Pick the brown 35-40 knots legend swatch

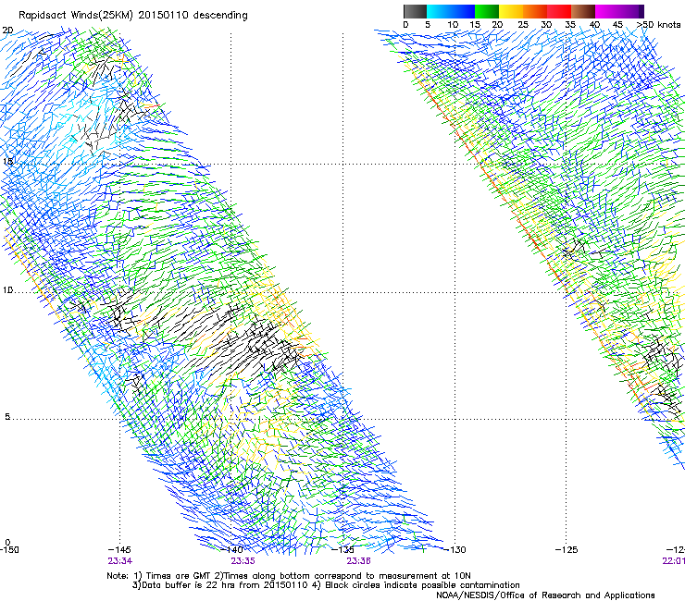[x=583, y=11]
